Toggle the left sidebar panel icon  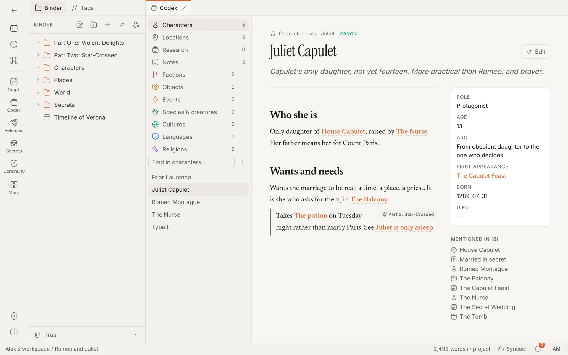(14, 28)
